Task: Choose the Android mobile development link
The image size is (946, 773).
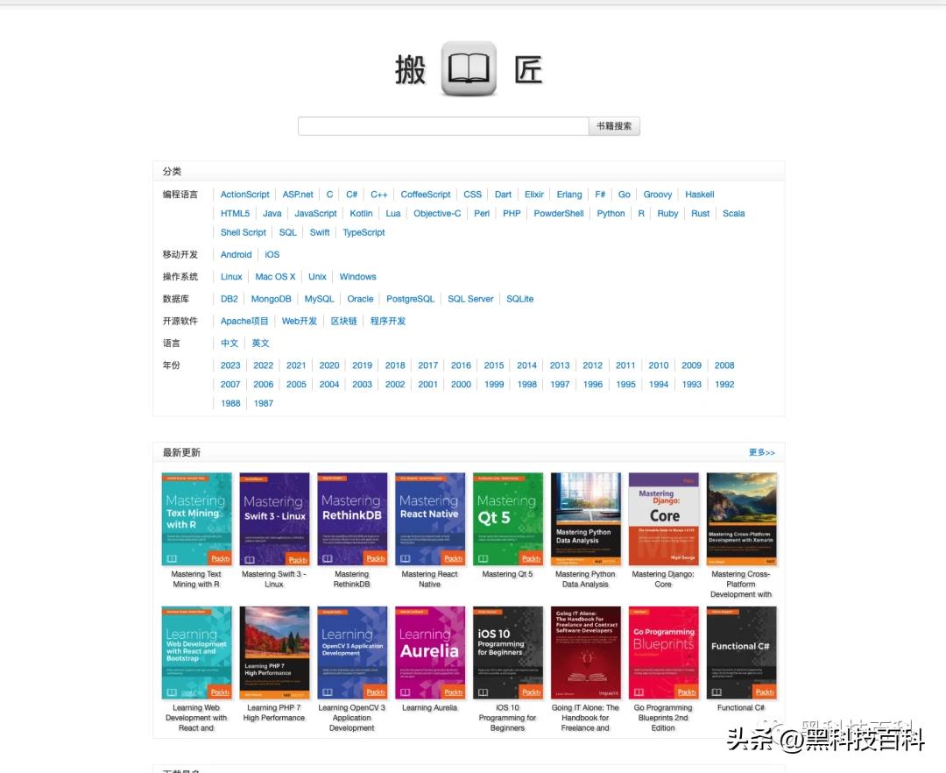Action: [x=236, y=255]
